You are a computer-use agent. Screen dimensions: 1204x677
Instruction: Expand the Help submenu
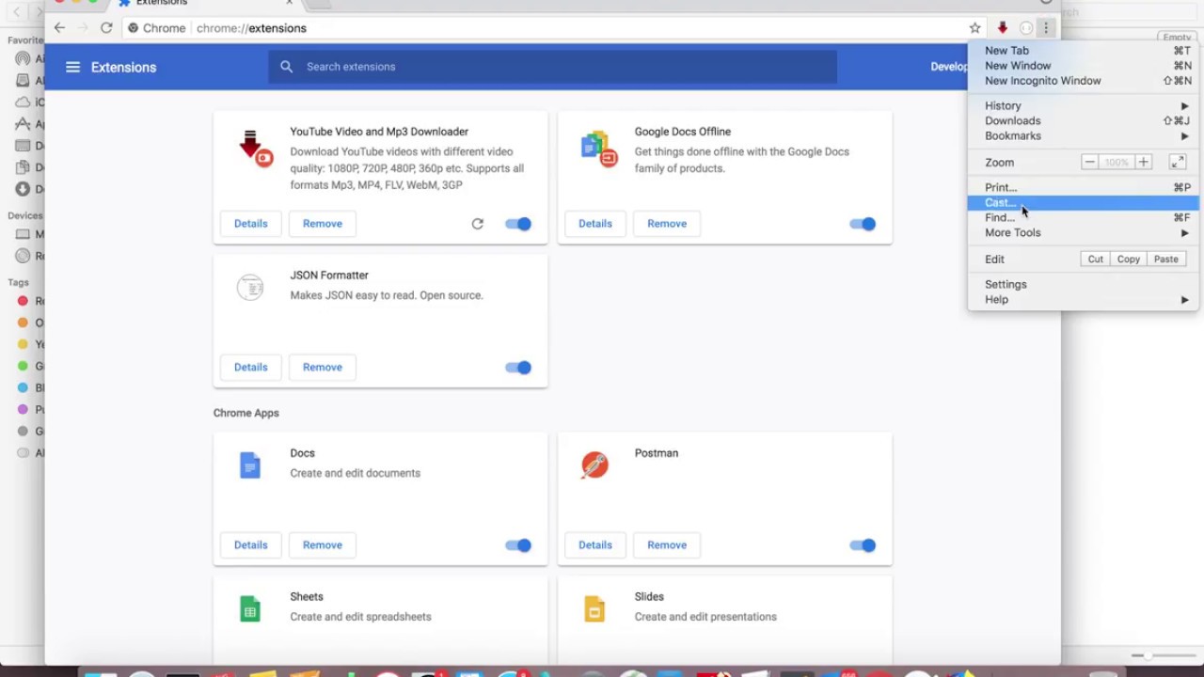pos(1083,300)
